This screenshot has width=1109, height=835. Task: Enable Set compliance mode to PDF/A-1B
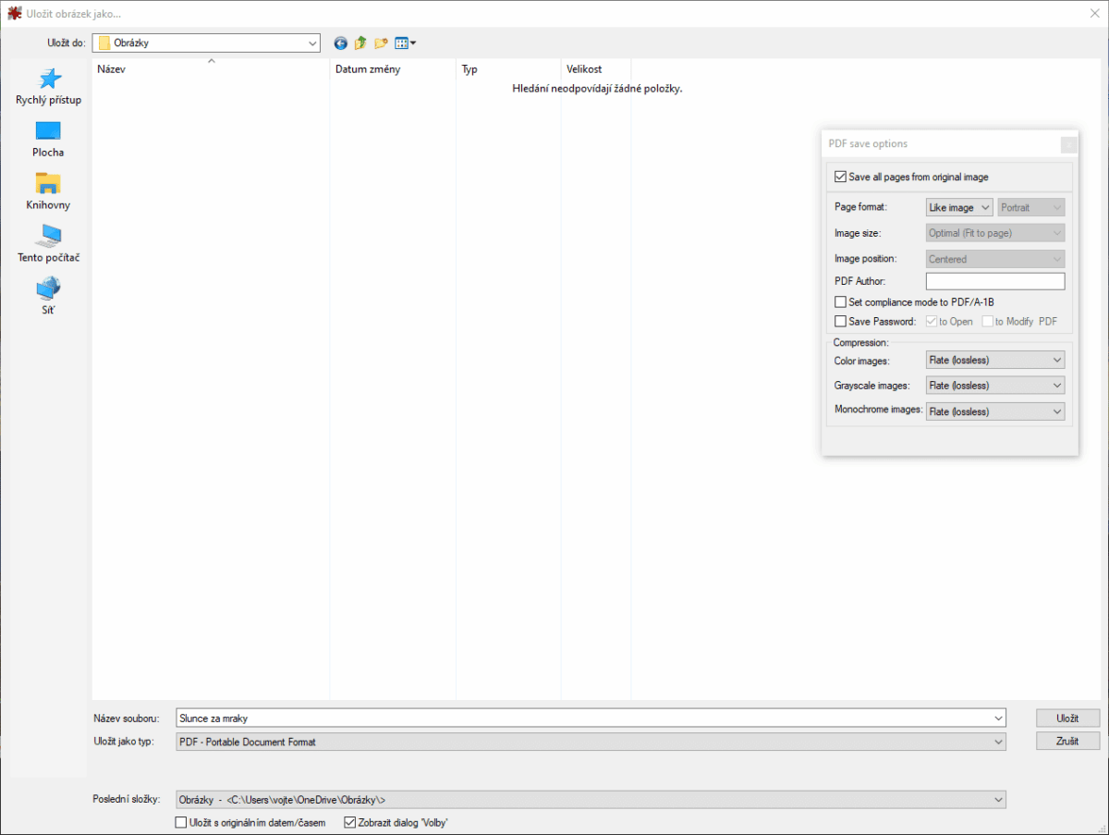[x=840, y=301]
